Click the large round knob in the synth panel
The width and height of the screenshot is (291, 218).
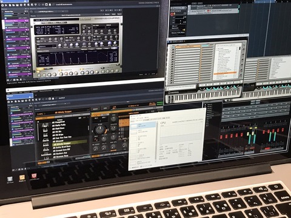click(x=101, y=130)
